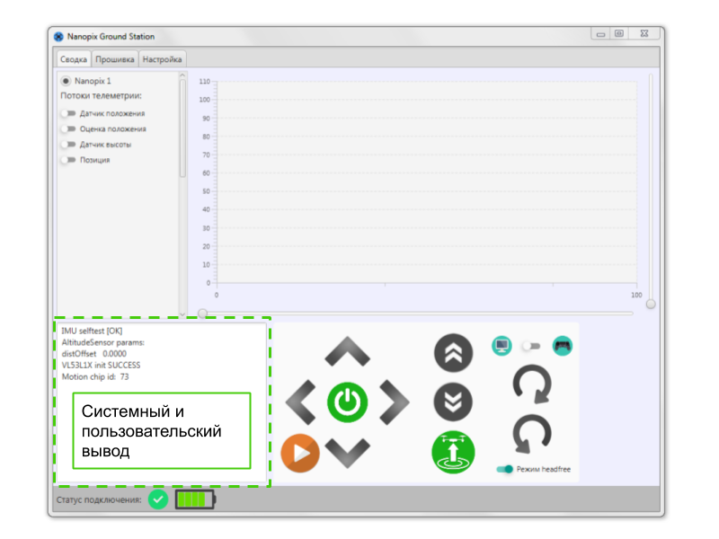The image size is (719, 539).
Task: Toggle the Датчик высоты telemetry stream
Action: click(68, 145)
